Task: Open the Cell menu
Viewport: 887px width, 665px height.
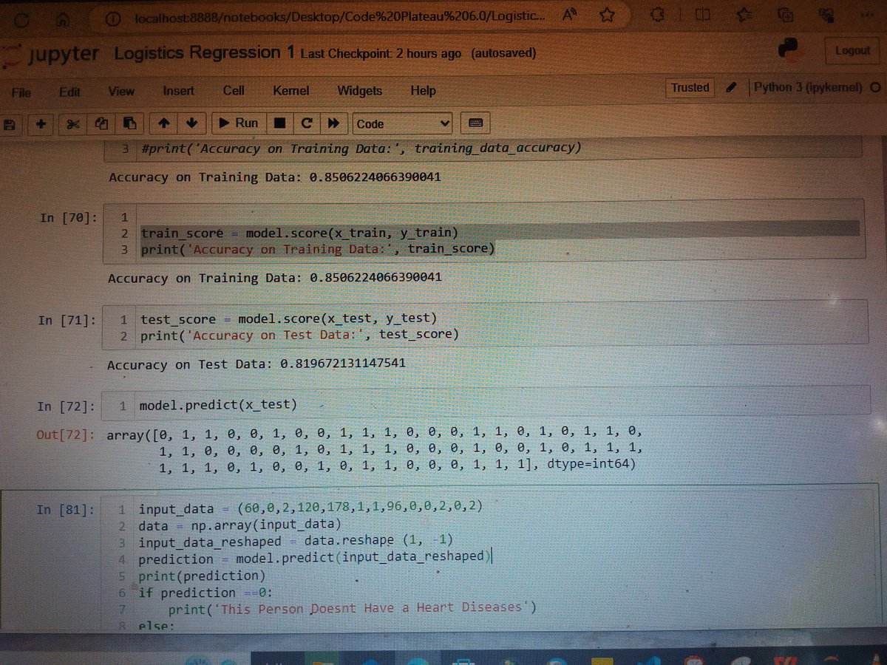Action: 234,90
